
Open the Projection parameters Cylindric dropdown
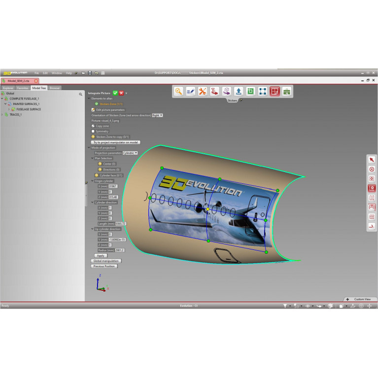130,153
